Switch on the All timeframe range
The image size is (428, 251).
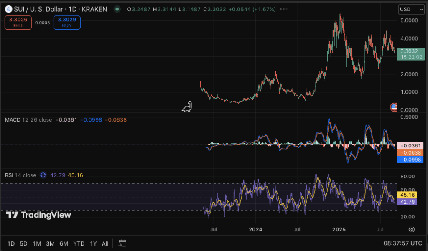[x=105, y=243]
